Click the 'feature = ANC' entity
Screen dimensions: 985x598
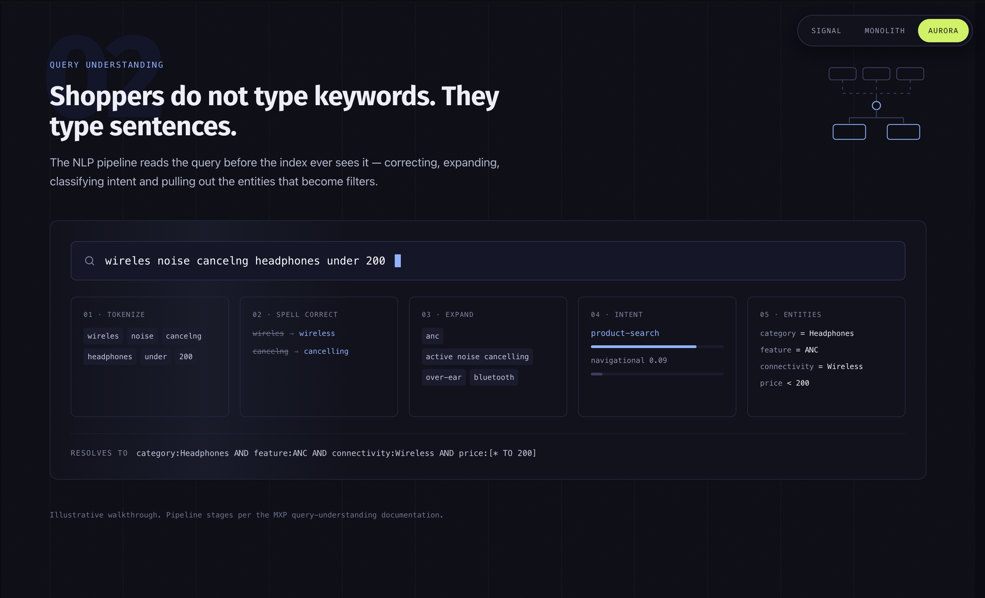789,350
